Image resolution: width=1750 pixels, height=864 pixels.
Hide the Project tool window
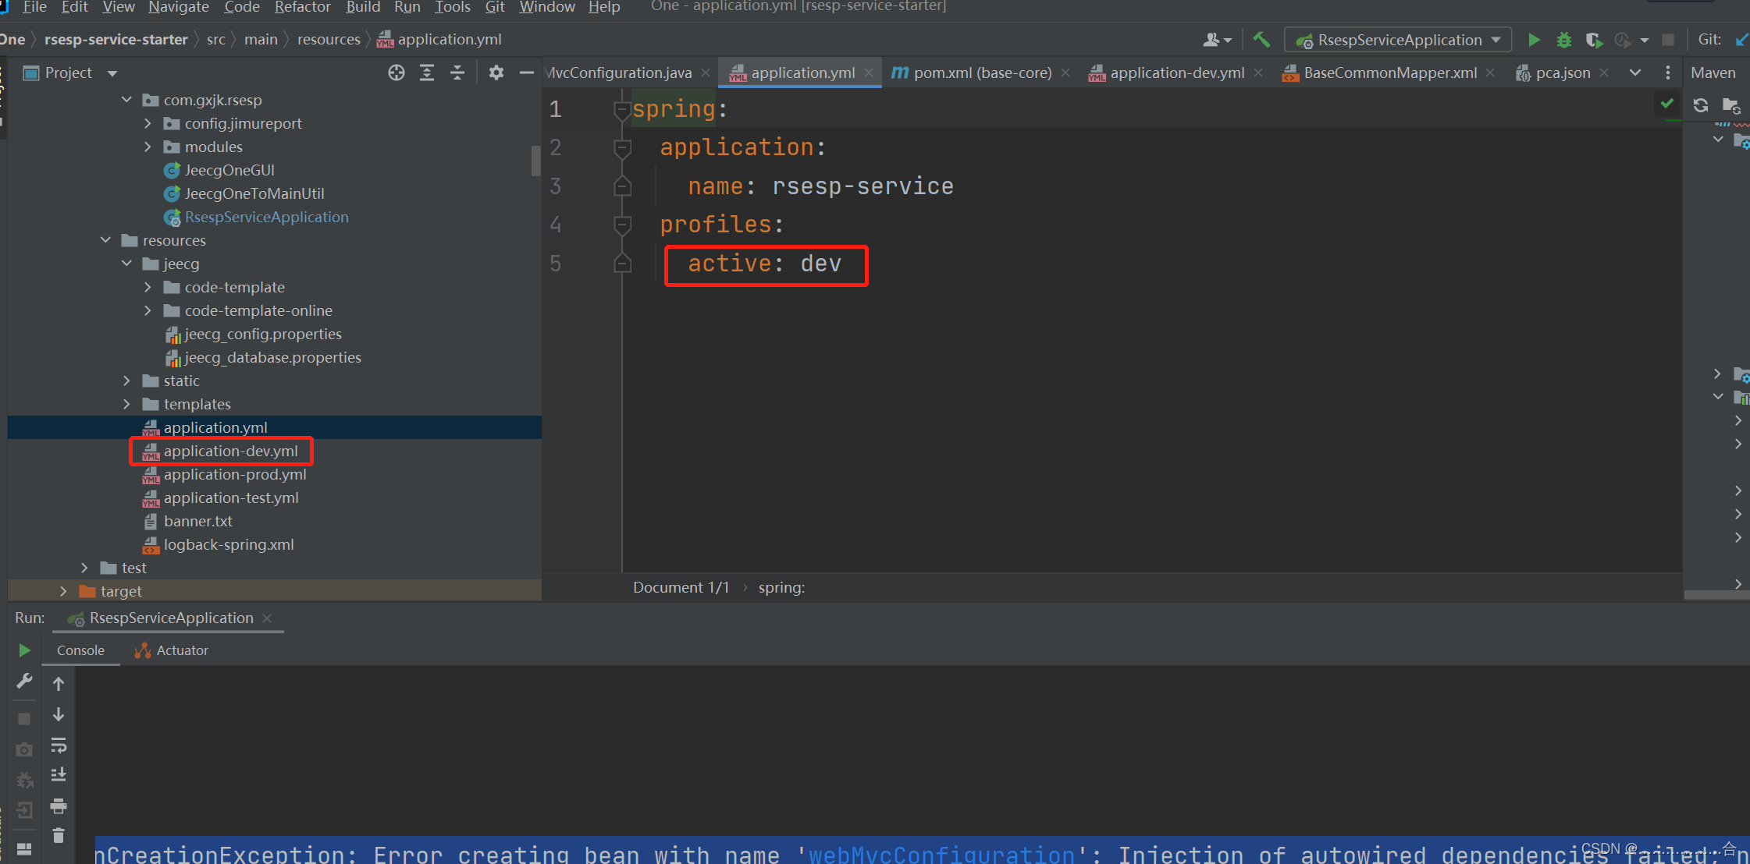527,73
